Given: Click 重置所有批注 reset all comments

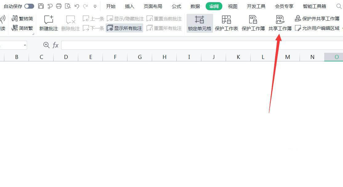Looking at the screenshot, I should point(164,28).
